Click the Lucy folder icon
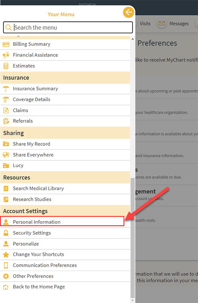 tap(6, 166)
